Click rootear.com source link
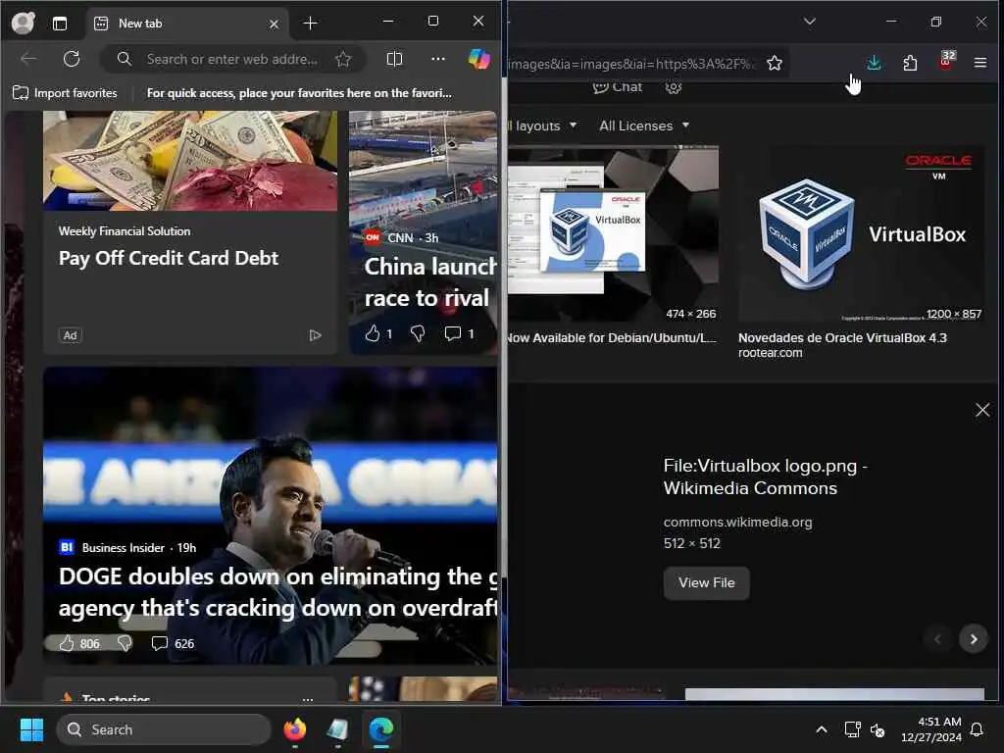1004x753 pixels. [770, 353]
